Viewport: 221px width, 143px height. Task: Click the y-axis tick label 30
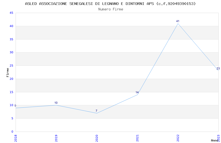(11, 53)
